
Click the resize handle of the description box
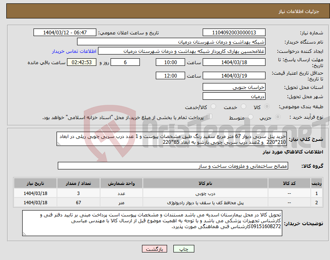[59, 144]
